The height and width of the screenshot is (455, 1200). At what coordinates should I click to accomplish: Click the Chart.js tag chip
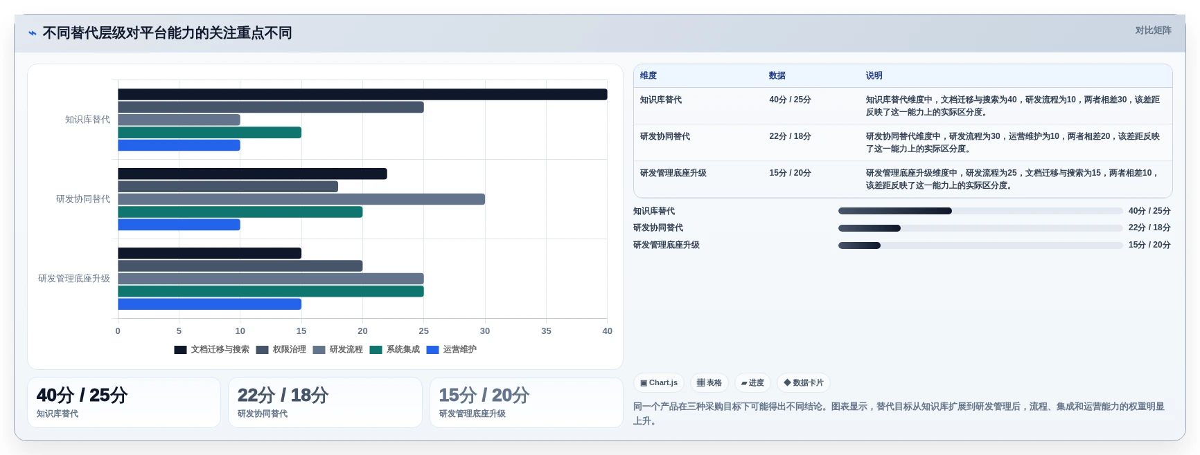[659, 382]
